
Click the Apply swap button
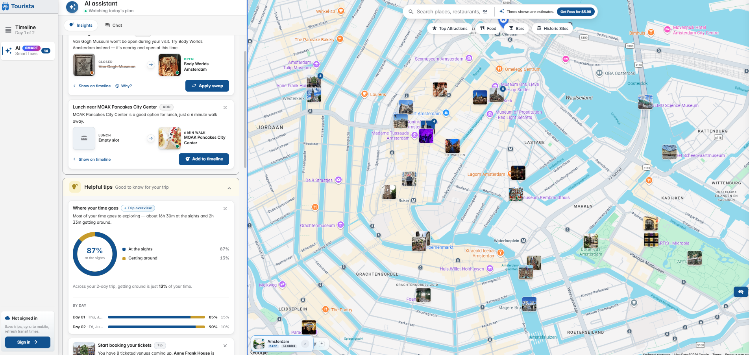(207, 86)
